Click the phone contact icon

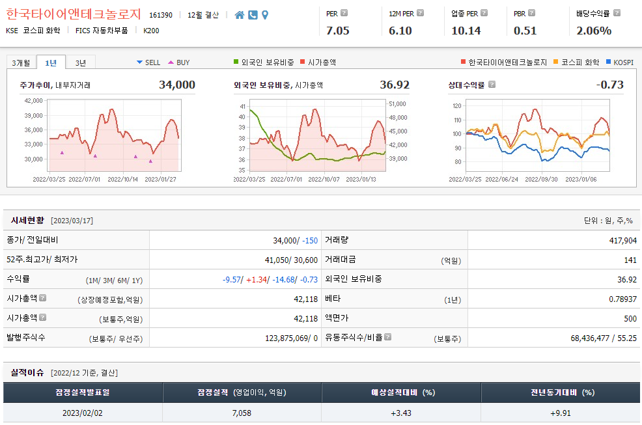(253, 15)
